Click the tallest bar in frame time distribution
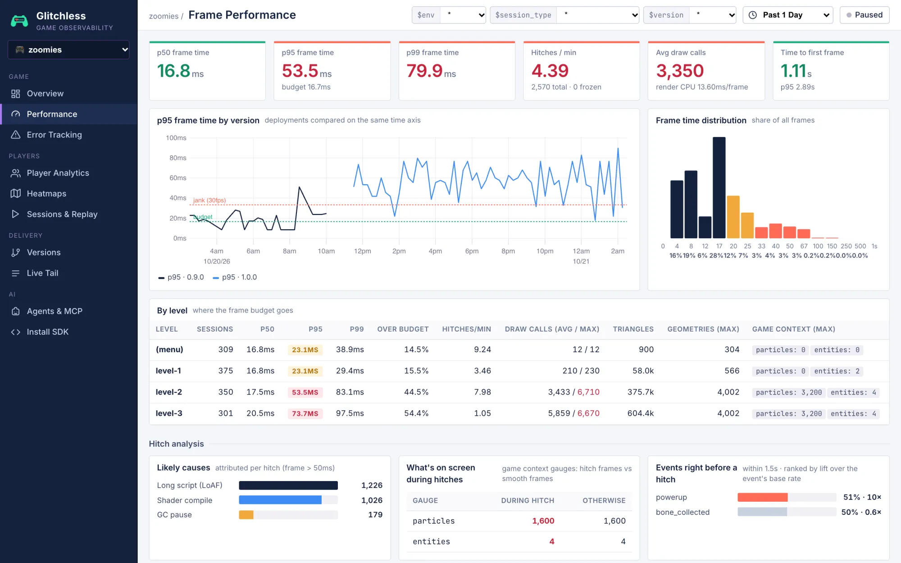Viewport: 901px width, 563px height. [719, 187]
